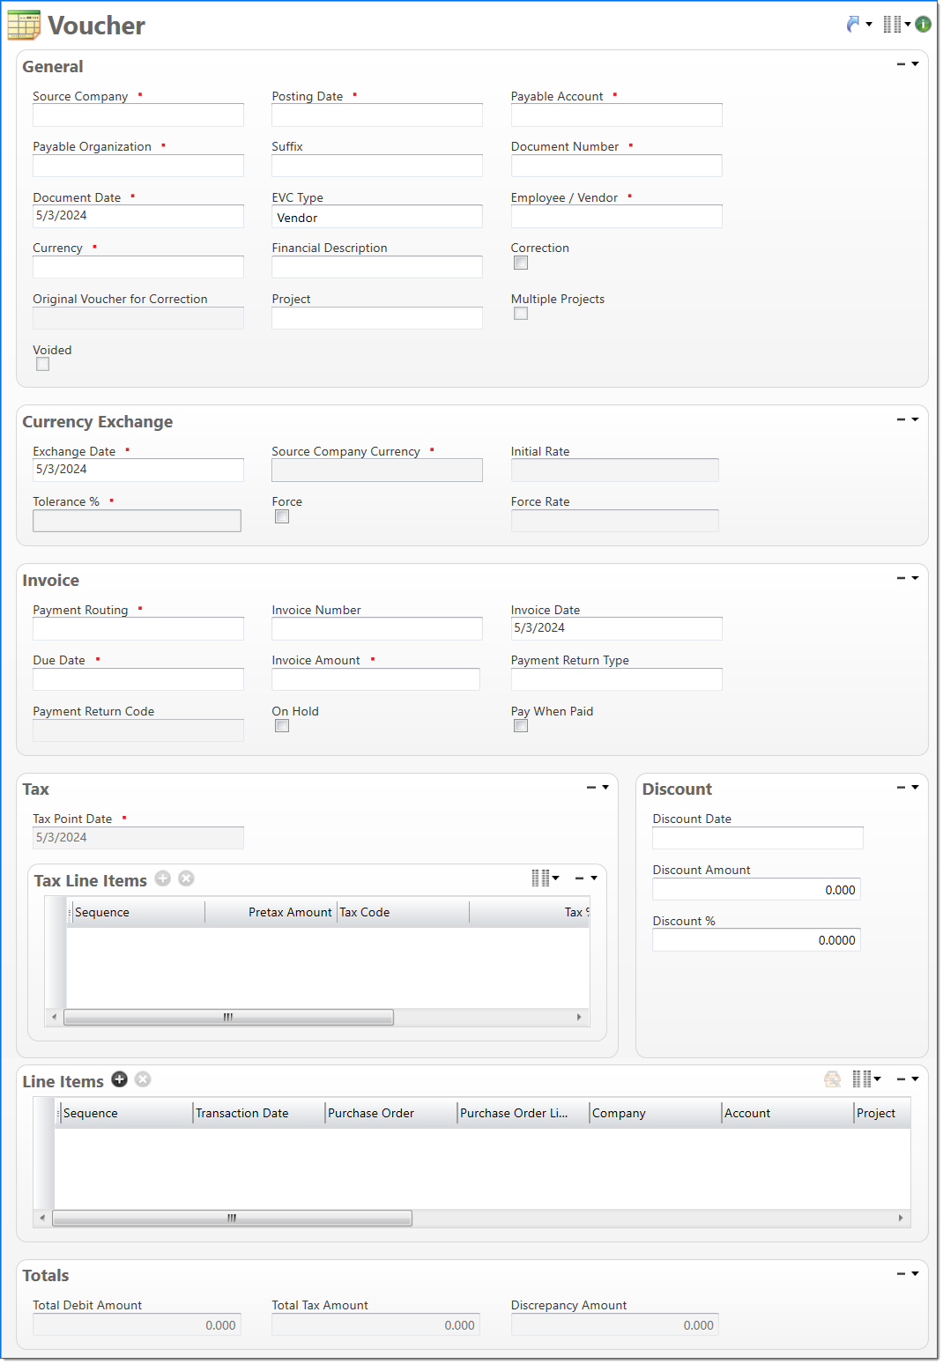
Task: Collapse the General section with minus icon
Action: (901, 64)
